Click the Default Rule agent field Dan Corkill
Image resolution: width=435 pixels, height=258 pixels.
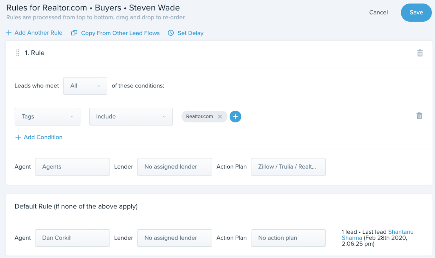pos(72,238)
